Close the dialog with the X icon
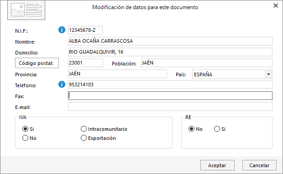This screenshot has width=283, height=174. click(275, 5)
